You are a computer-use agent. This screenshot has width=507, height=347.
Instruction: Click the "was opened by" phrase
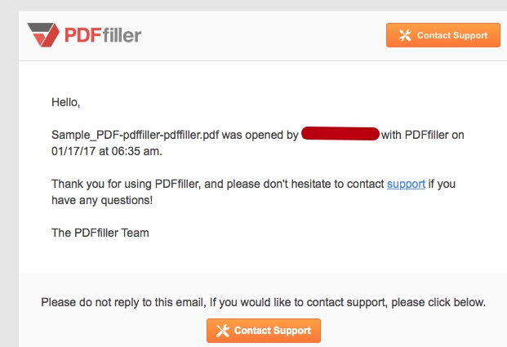pyautogui.click(x=260, y=135)
